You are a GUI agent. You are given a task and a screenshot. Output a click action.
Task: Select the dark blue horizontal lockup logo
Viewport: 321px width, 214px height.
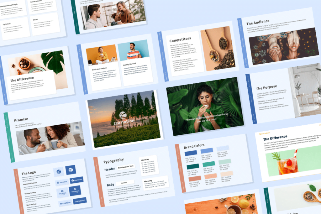click(76, 180)
